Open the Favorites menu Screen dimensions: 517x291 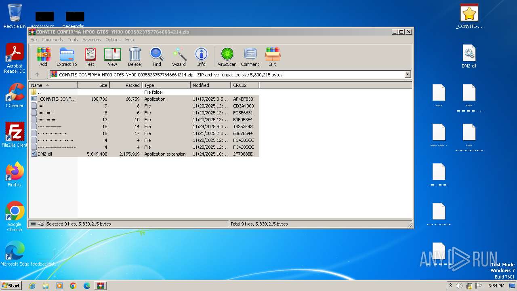[92, 40]
